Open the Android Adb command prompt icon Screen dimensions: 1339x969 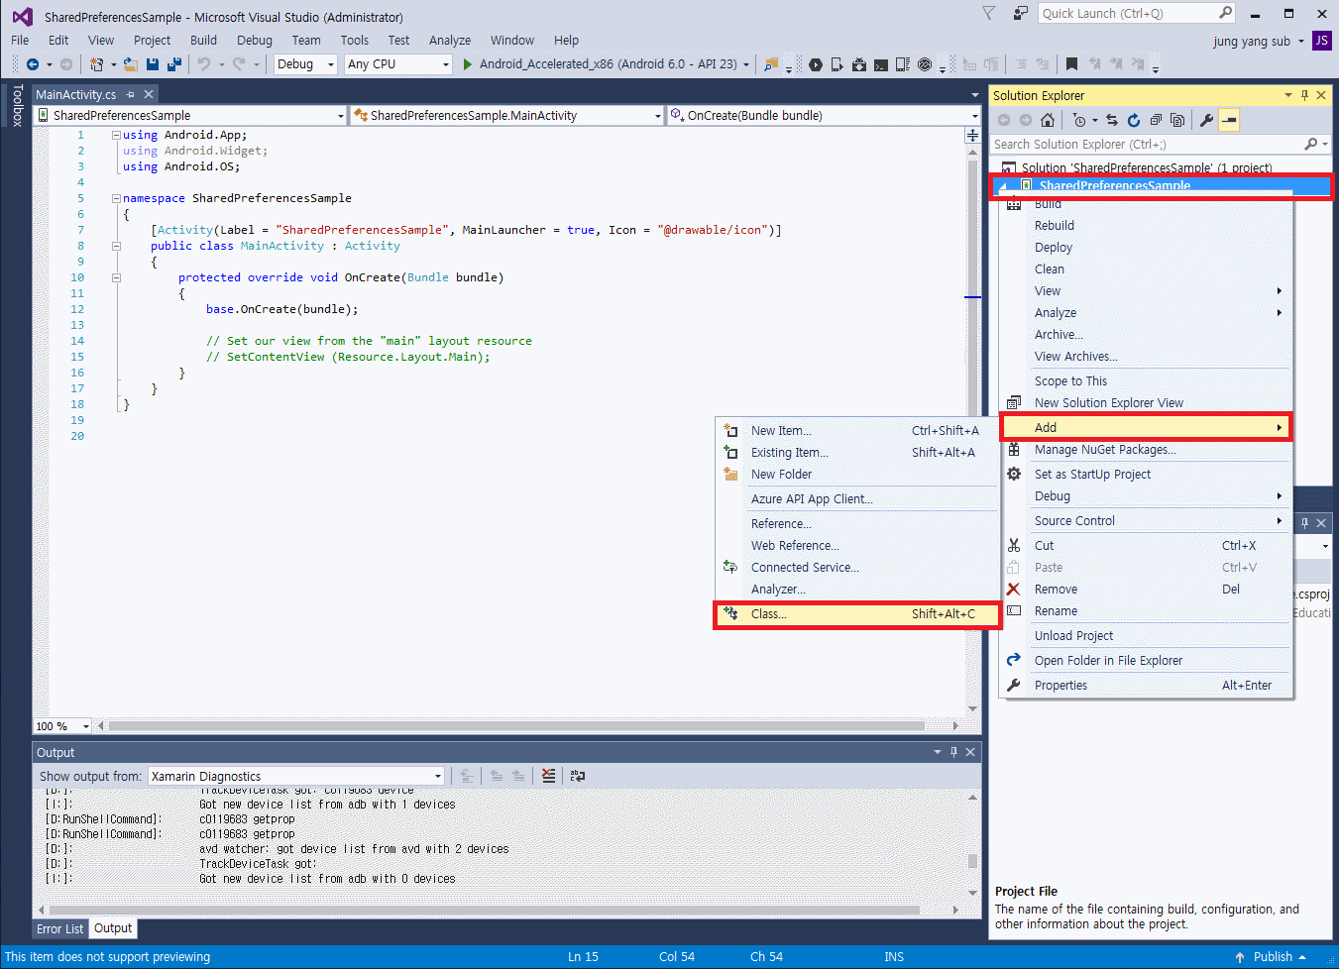[881, 64]
